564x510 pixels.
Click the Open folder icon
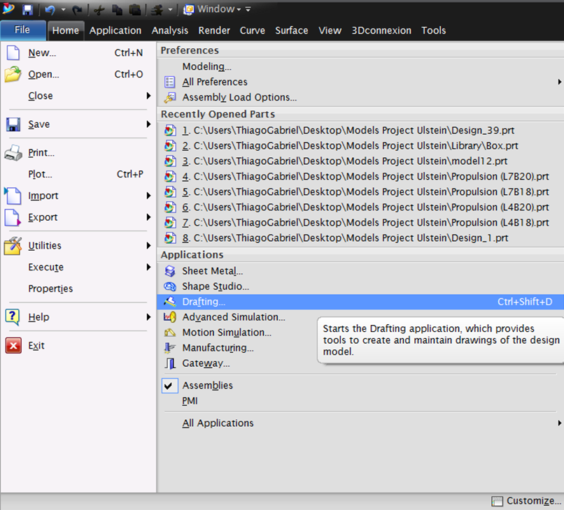pos(13,74)
